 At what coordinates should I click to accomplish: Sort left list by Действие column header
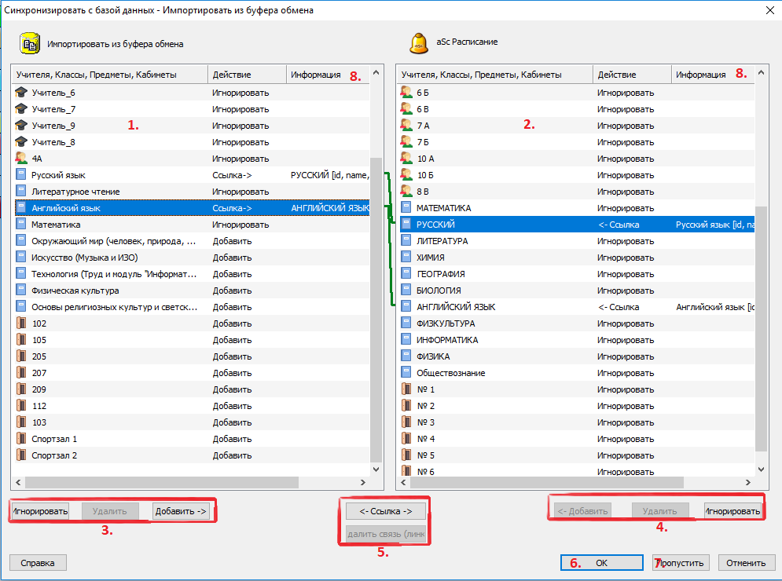pos(247,75)
